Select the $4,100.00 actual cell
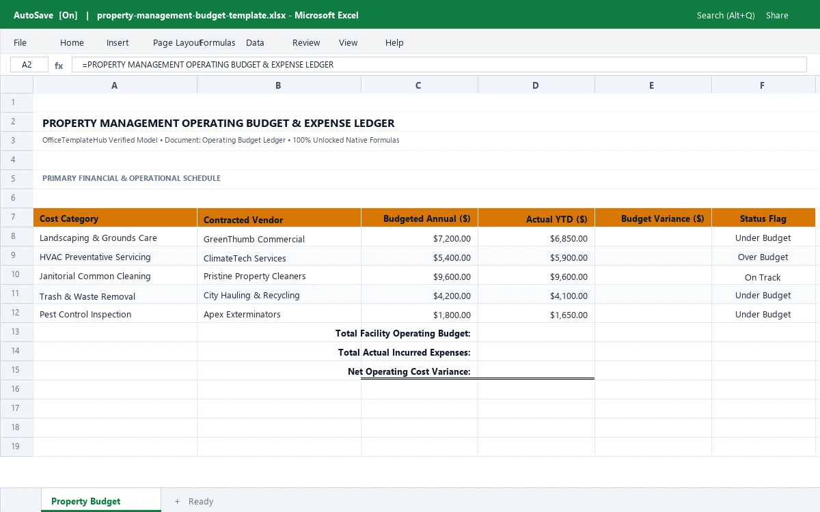The width and height of the screenshot is (820, 512). click(x=536, y=294)
